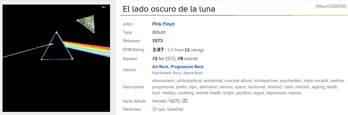Open the Dark Side album cover image
Viewport: 348px width, 115px height.
coord(56,58)
